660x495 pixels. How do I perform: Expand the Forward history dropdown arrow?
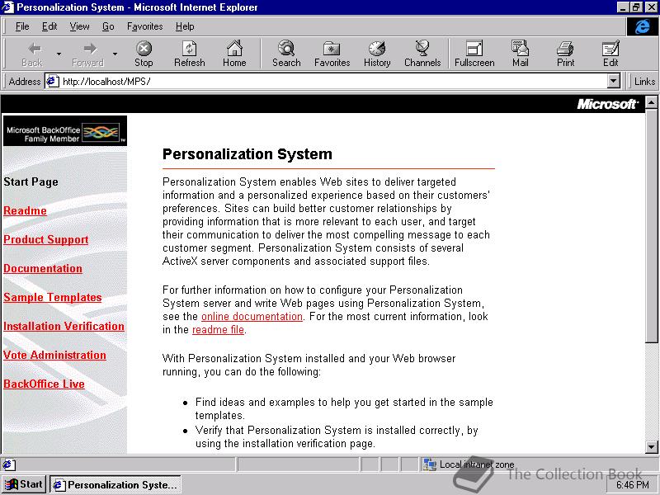[115, 54]
